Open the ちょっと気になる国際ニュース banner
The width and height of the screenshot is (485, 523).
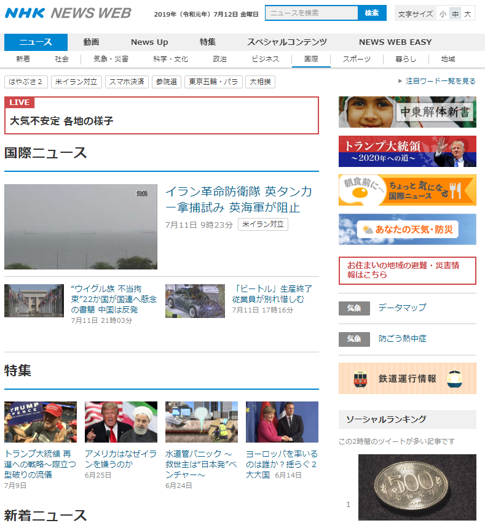click(407, 190)
